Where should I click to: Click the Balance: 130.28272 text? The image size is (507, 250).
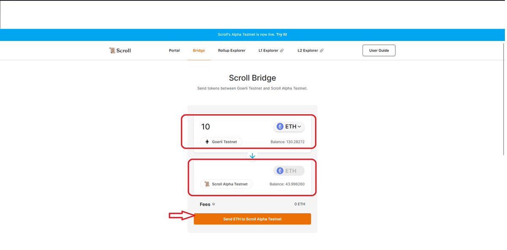(287, 142)
